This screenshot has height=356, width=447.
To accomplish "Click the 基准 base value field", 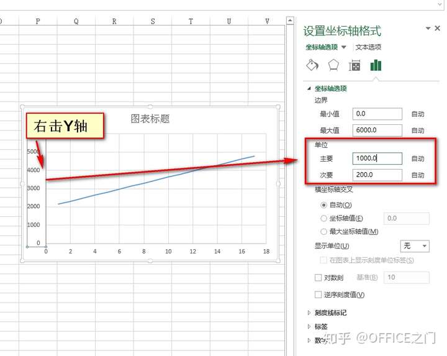I will pyautogui.click(x=406, y=277).
